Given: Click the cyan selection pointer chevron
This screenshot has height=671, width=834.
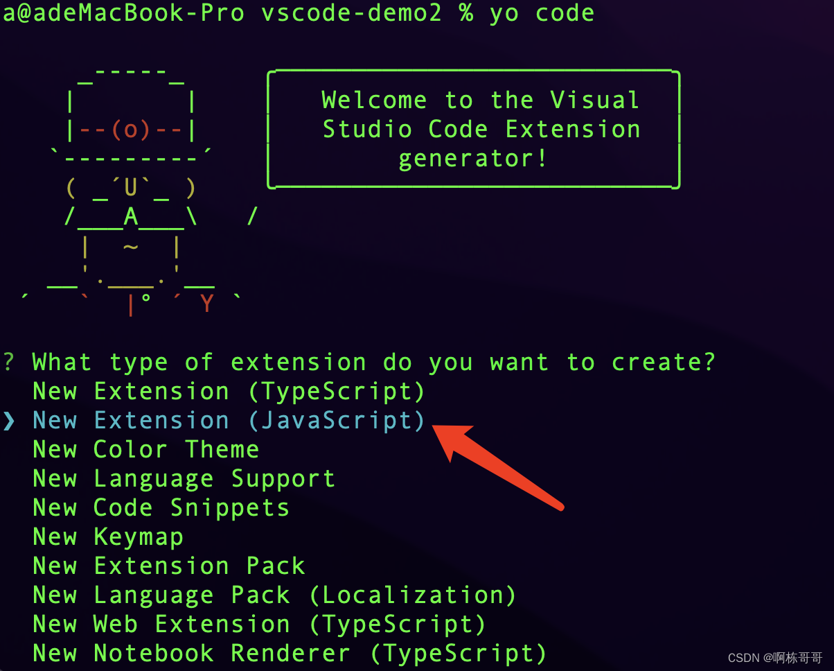Looking at the screenshot, I should click(9, 421).
